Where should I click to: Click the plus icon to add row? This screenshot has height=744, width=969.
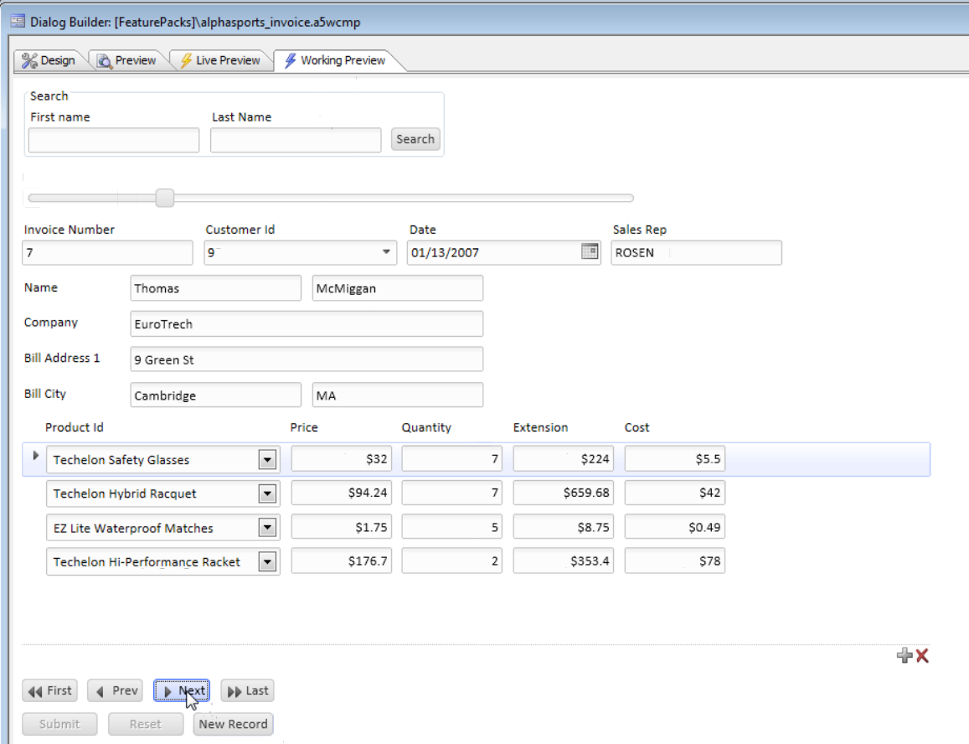[905, 655]
